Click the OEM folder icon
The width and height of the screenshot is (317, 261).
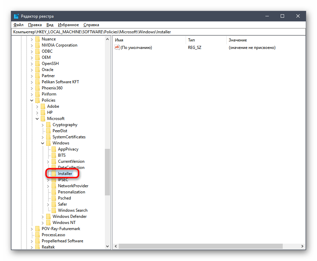click(37, 57)
